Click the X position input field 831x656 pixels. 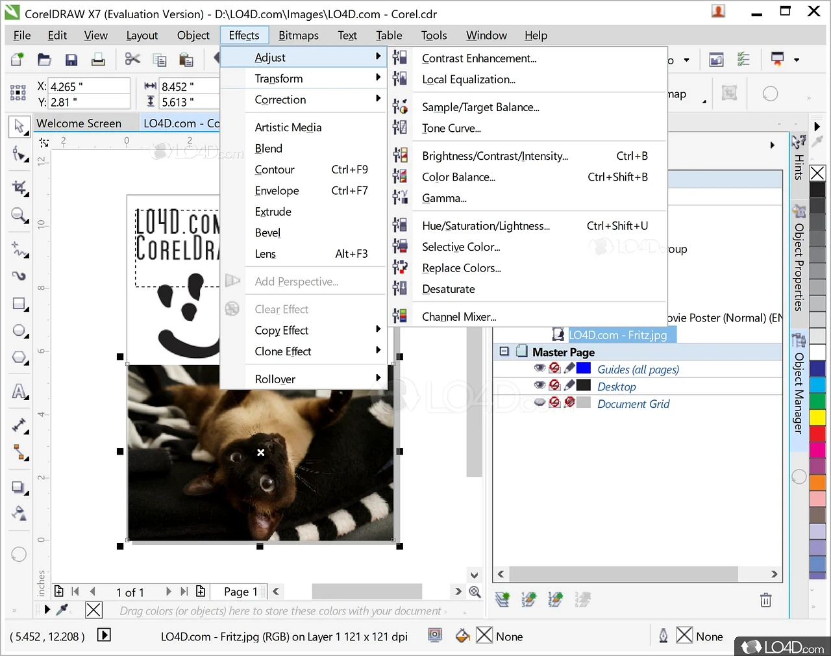(89, 86)
